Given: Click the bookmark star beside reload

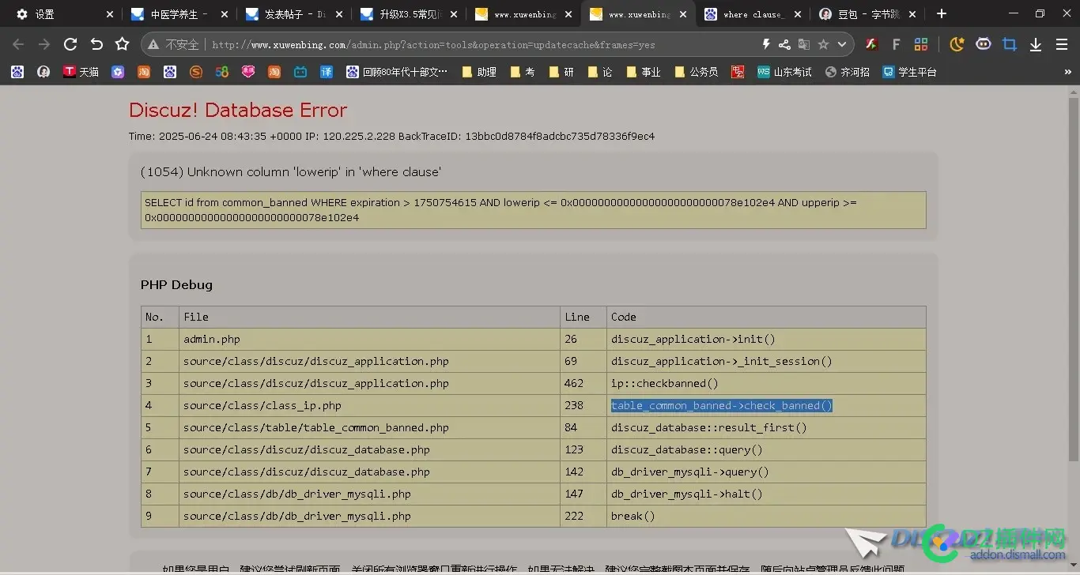Looking at the screenshot, I should (x=122, y=44).
